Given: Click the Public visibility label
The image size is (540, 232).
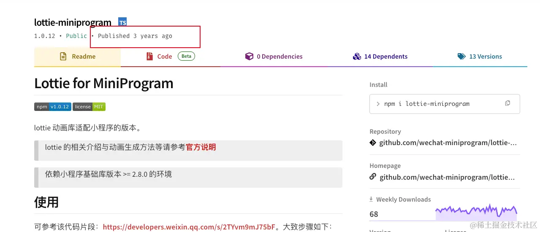Looking at the screenshot, I should click(x=76, y=36).
